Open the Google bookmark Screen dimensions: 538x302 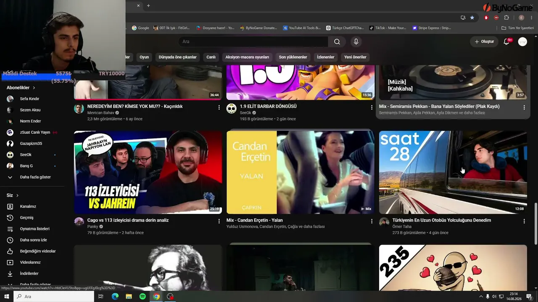(x=140, y=28)
